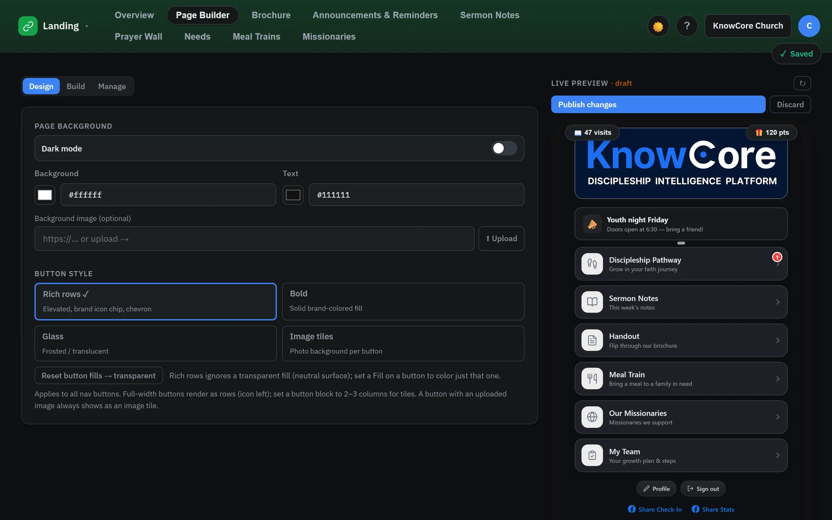This screenshot has width=832, height=520.
Task: Select the Glass button style
Action: pos(155,344)
